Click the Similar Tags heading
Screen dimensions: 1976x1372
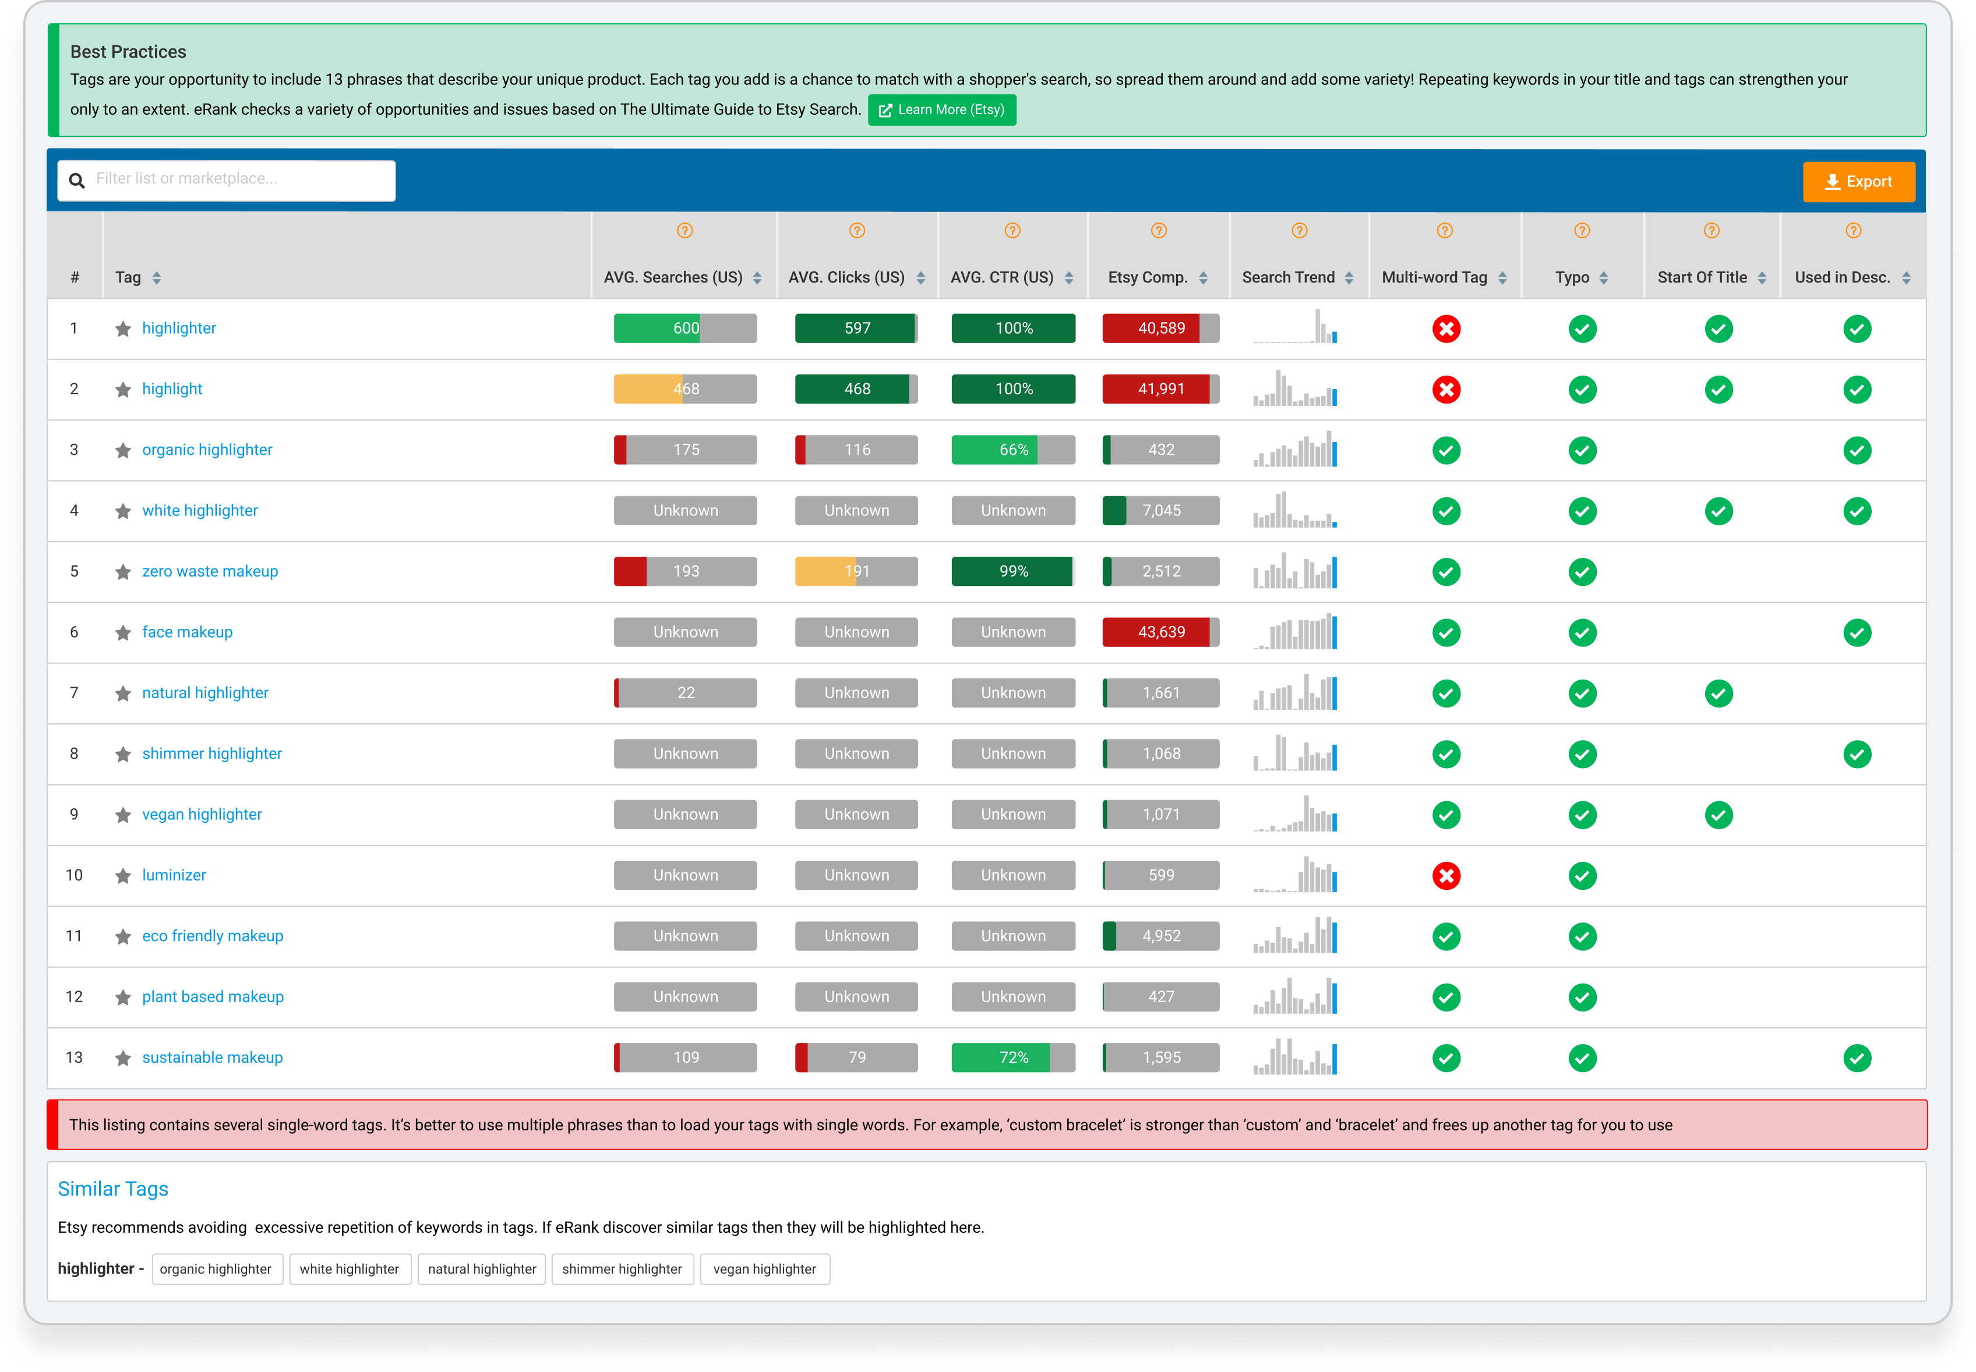[112, 1189]
